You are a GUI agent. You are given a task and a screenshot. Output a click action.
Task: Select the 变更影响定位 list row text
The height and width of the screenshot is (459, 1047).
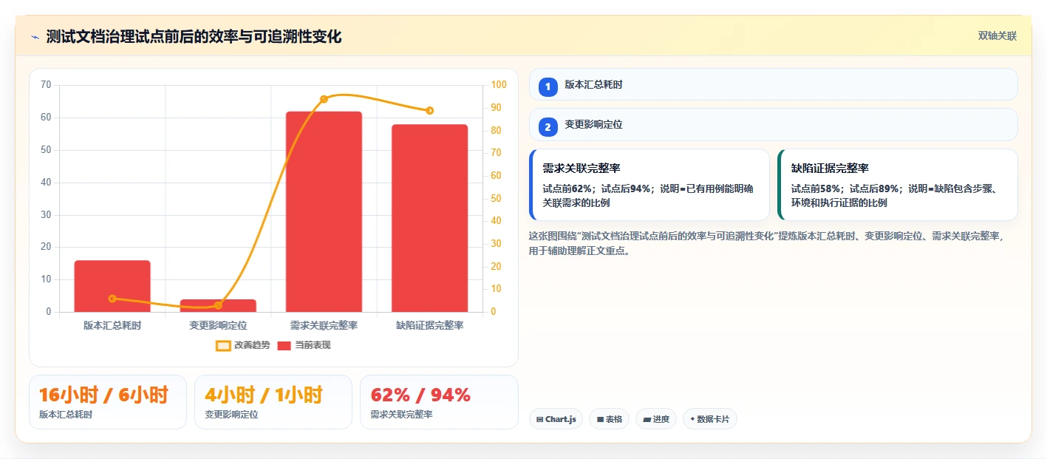click(x=593, y=125)
